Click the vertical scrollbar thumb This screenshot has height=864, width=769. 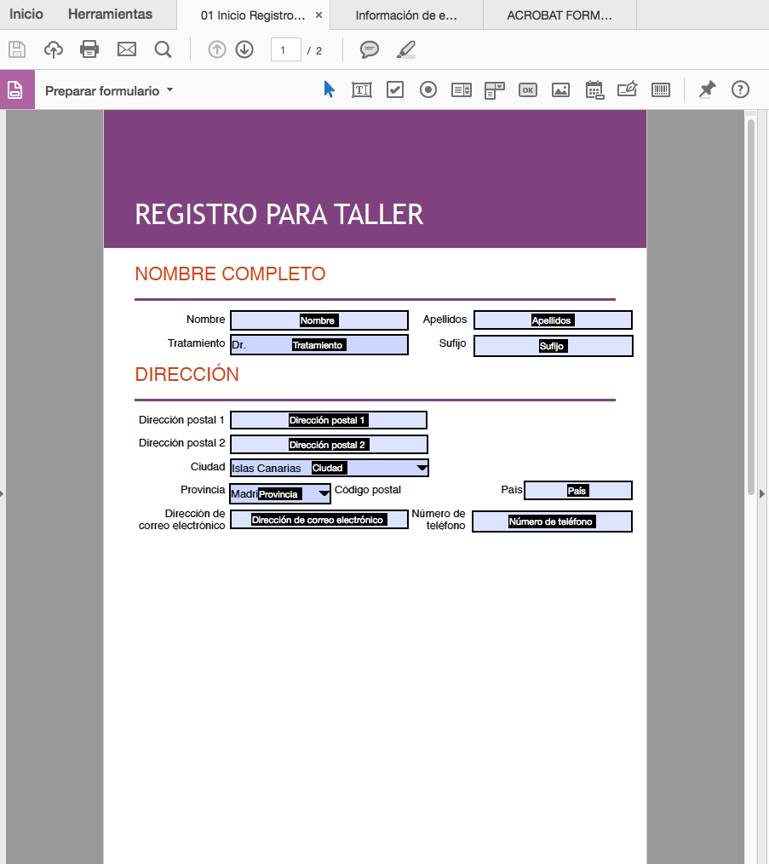751,306
